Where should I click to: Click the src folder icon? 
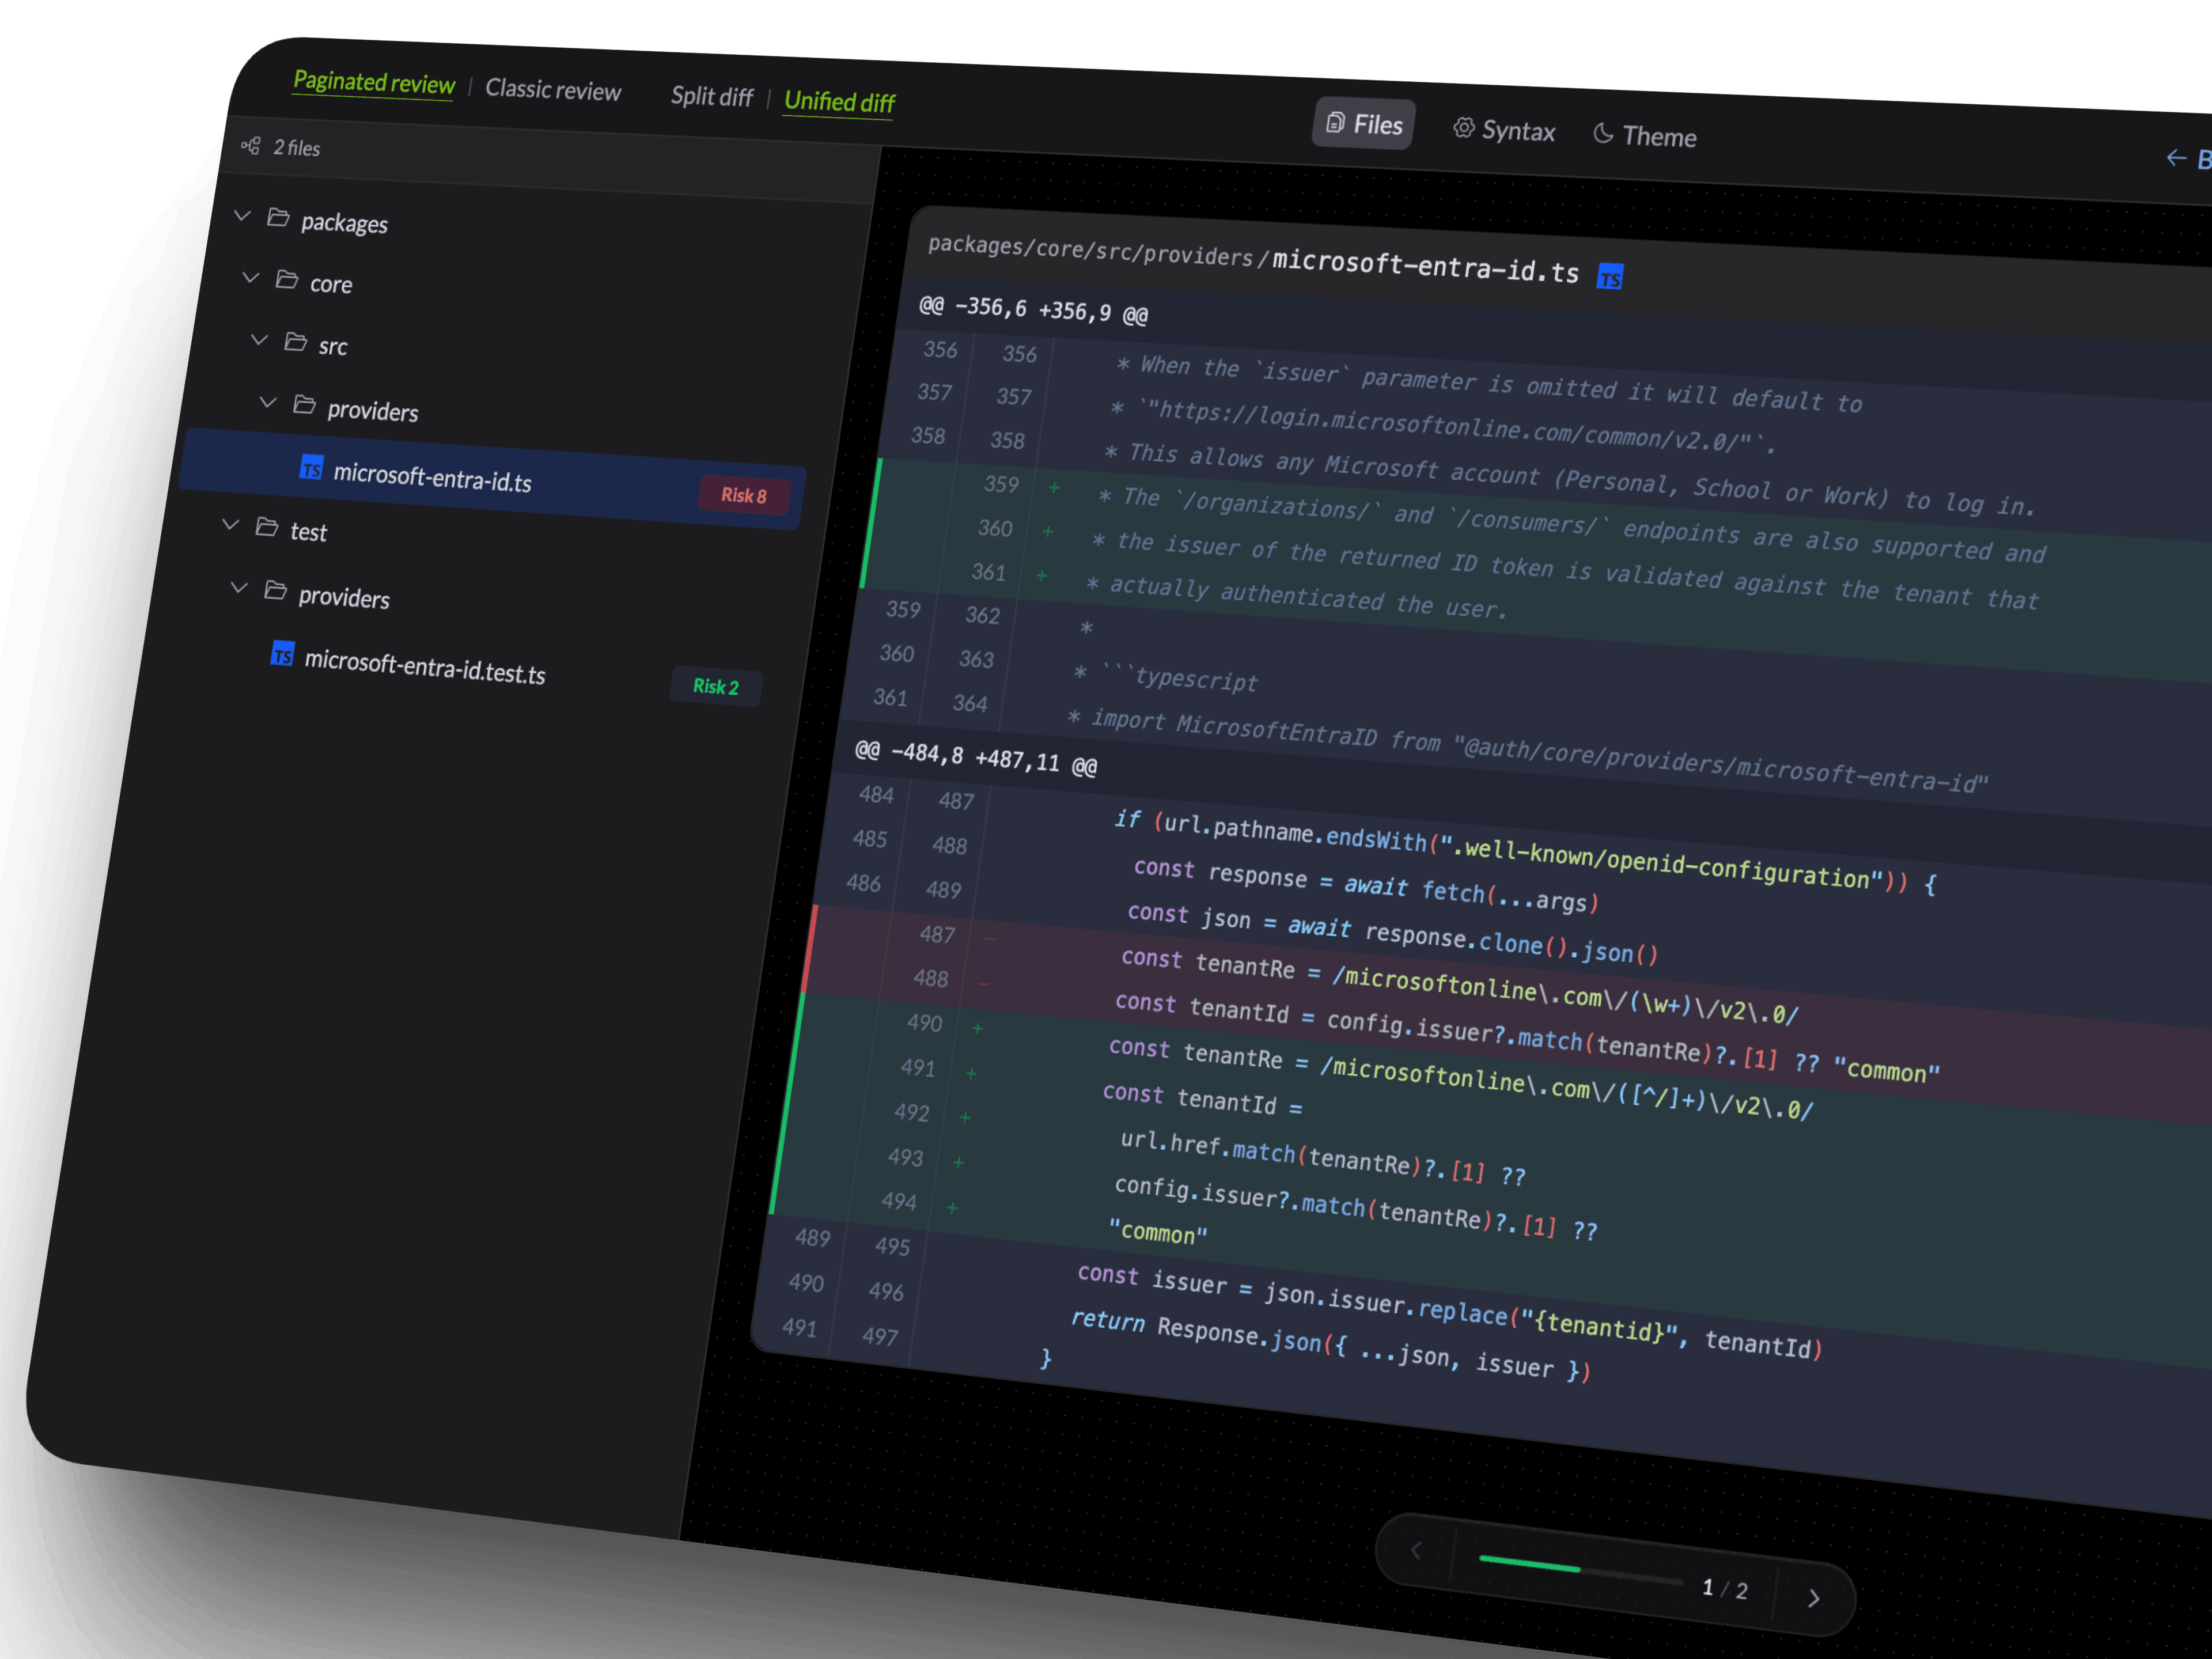pyautogui.click(x=296, y=342)
